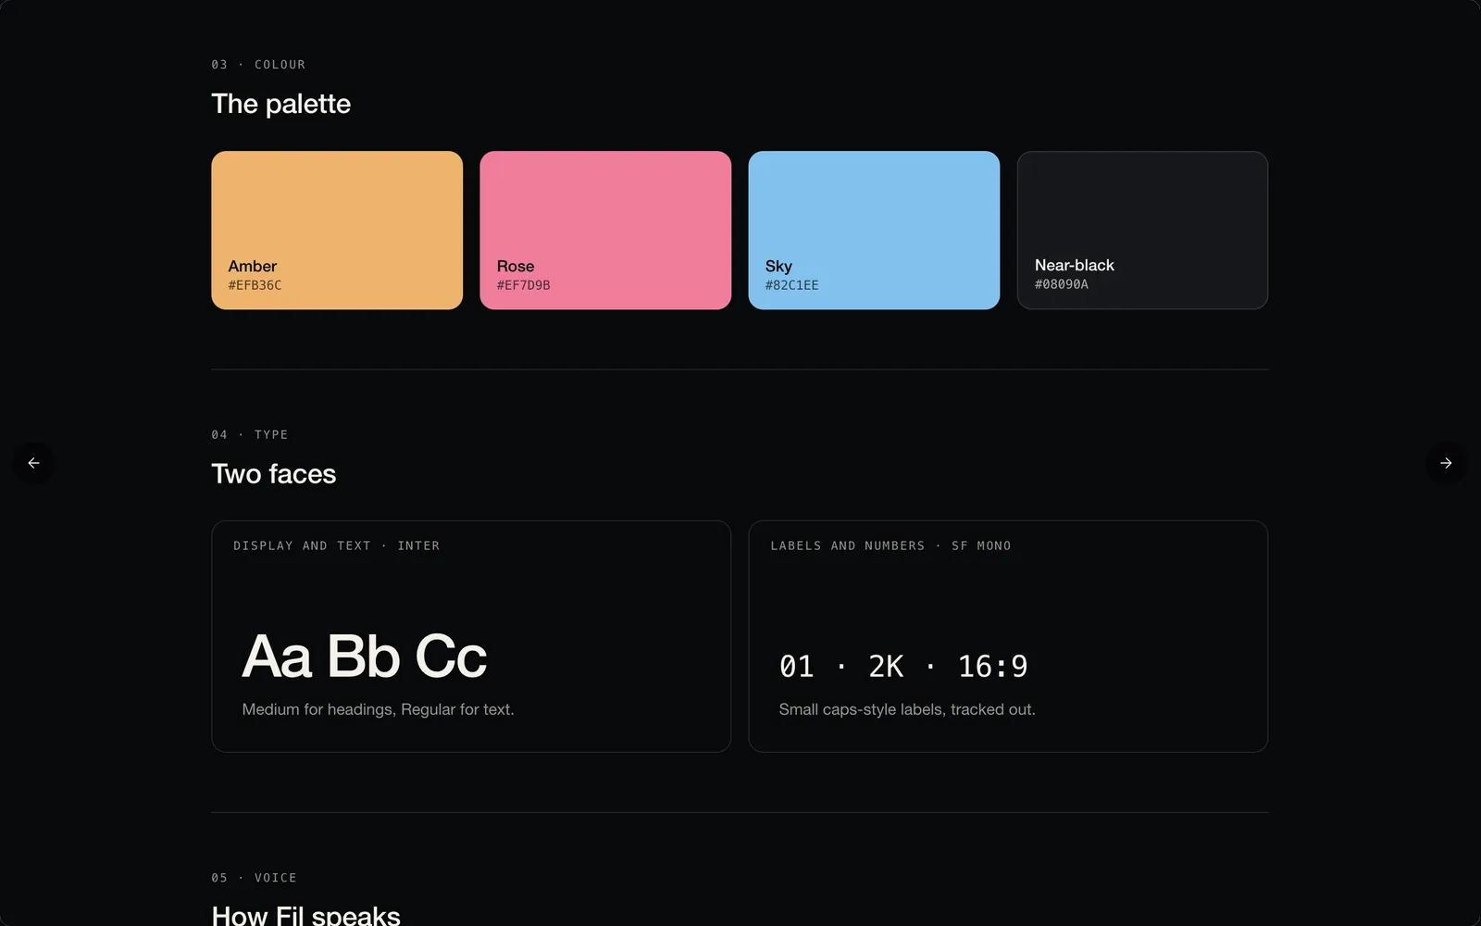Select the Amber colour swatch
Screen dimensions: 1481x926
point(337,231)
